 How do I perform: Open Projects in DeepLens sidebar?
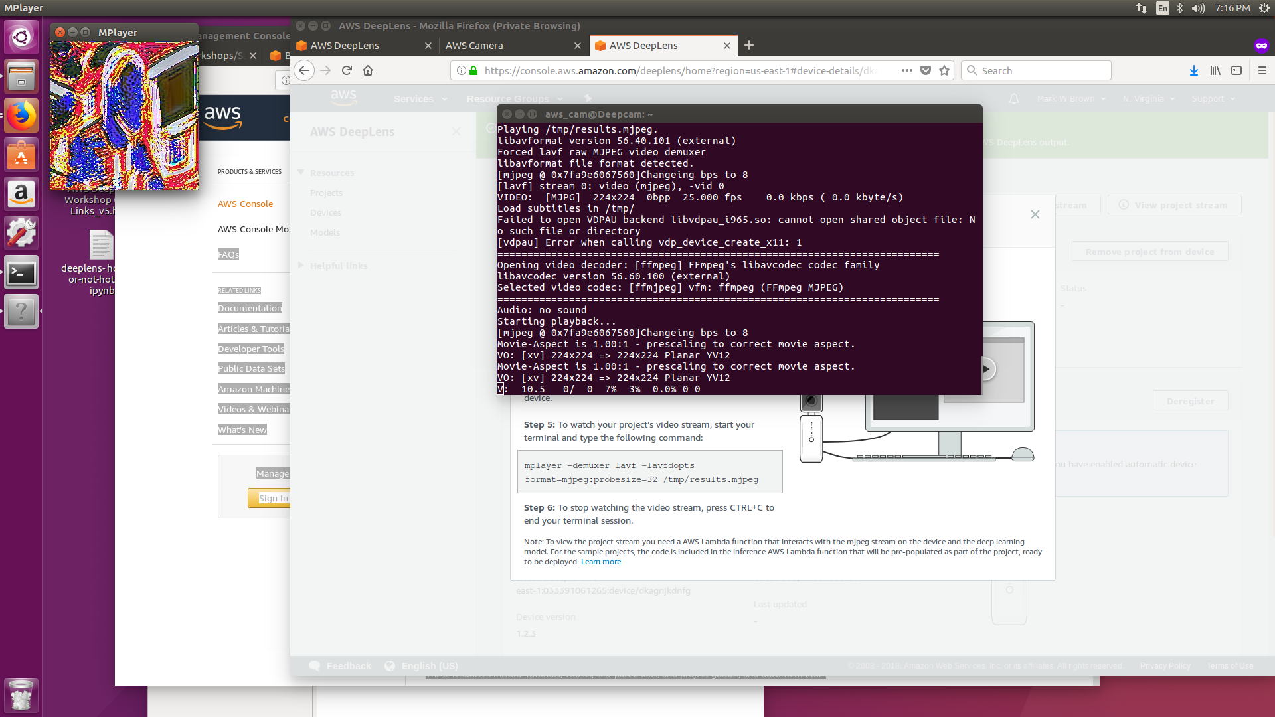[x=326, y=193]
